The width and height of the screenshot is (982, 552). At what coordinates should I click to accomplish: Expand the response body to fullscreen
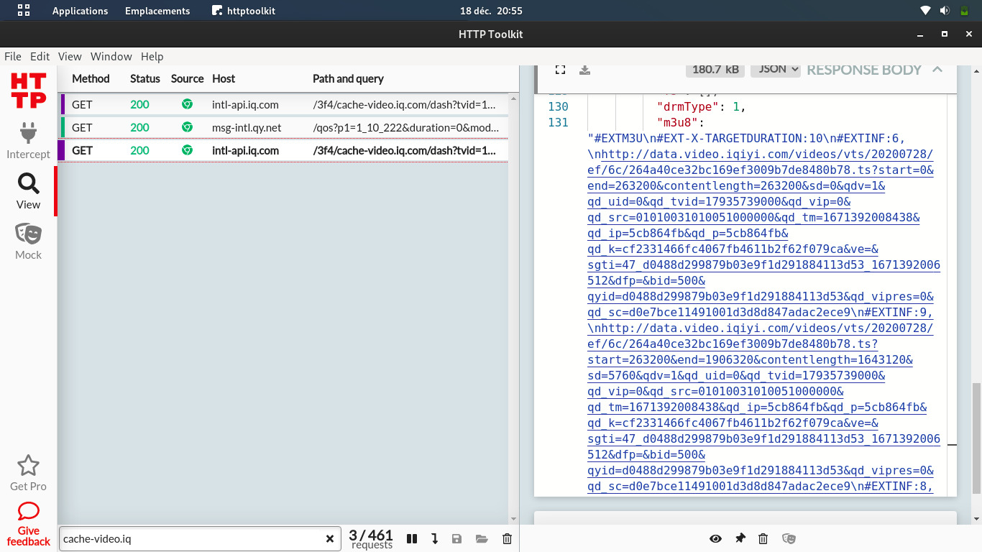click(561, 70)
